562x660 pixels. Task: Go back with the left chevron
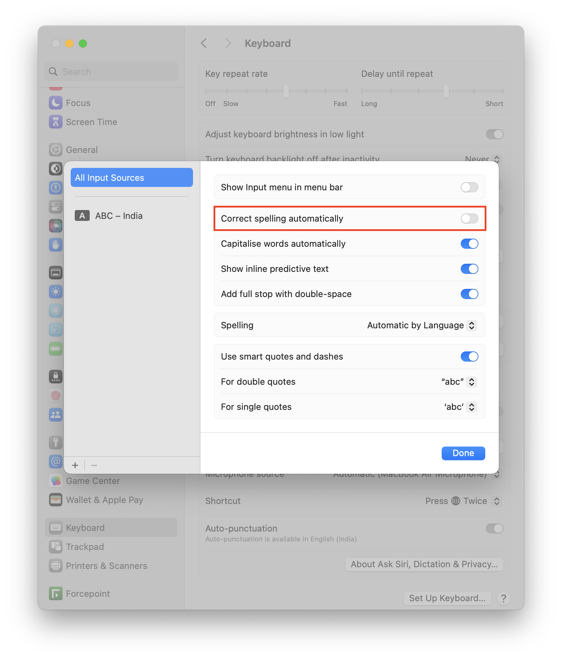204,43
